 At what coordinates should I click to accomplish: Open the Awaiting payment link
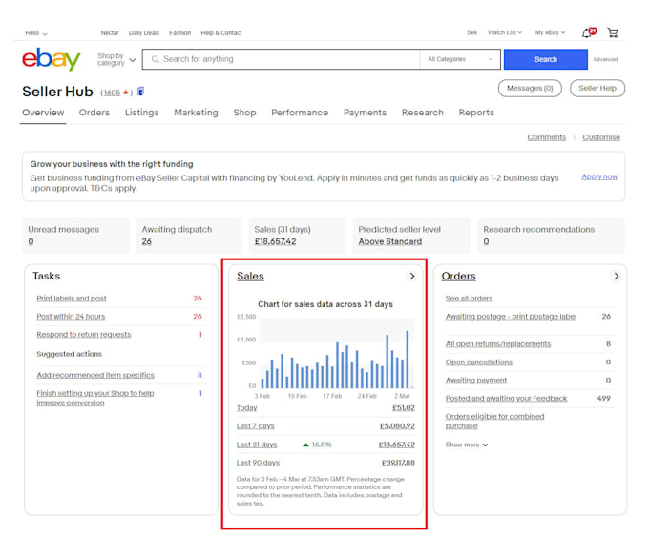point(476,381)
